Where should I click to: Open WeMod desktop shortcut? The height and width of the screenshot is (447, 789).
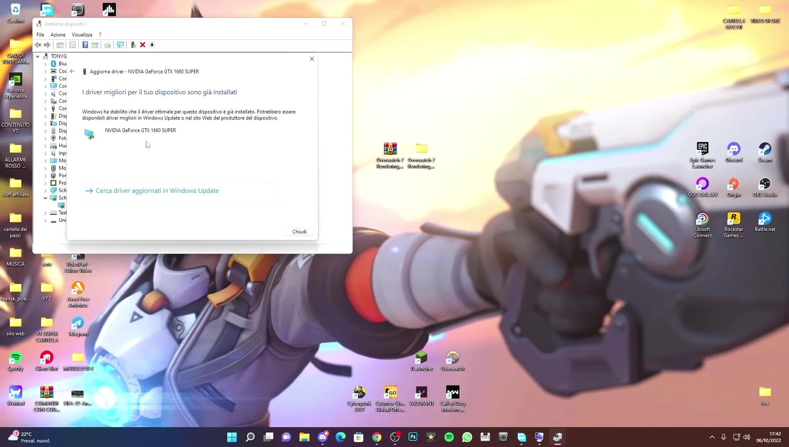point(16,396)
